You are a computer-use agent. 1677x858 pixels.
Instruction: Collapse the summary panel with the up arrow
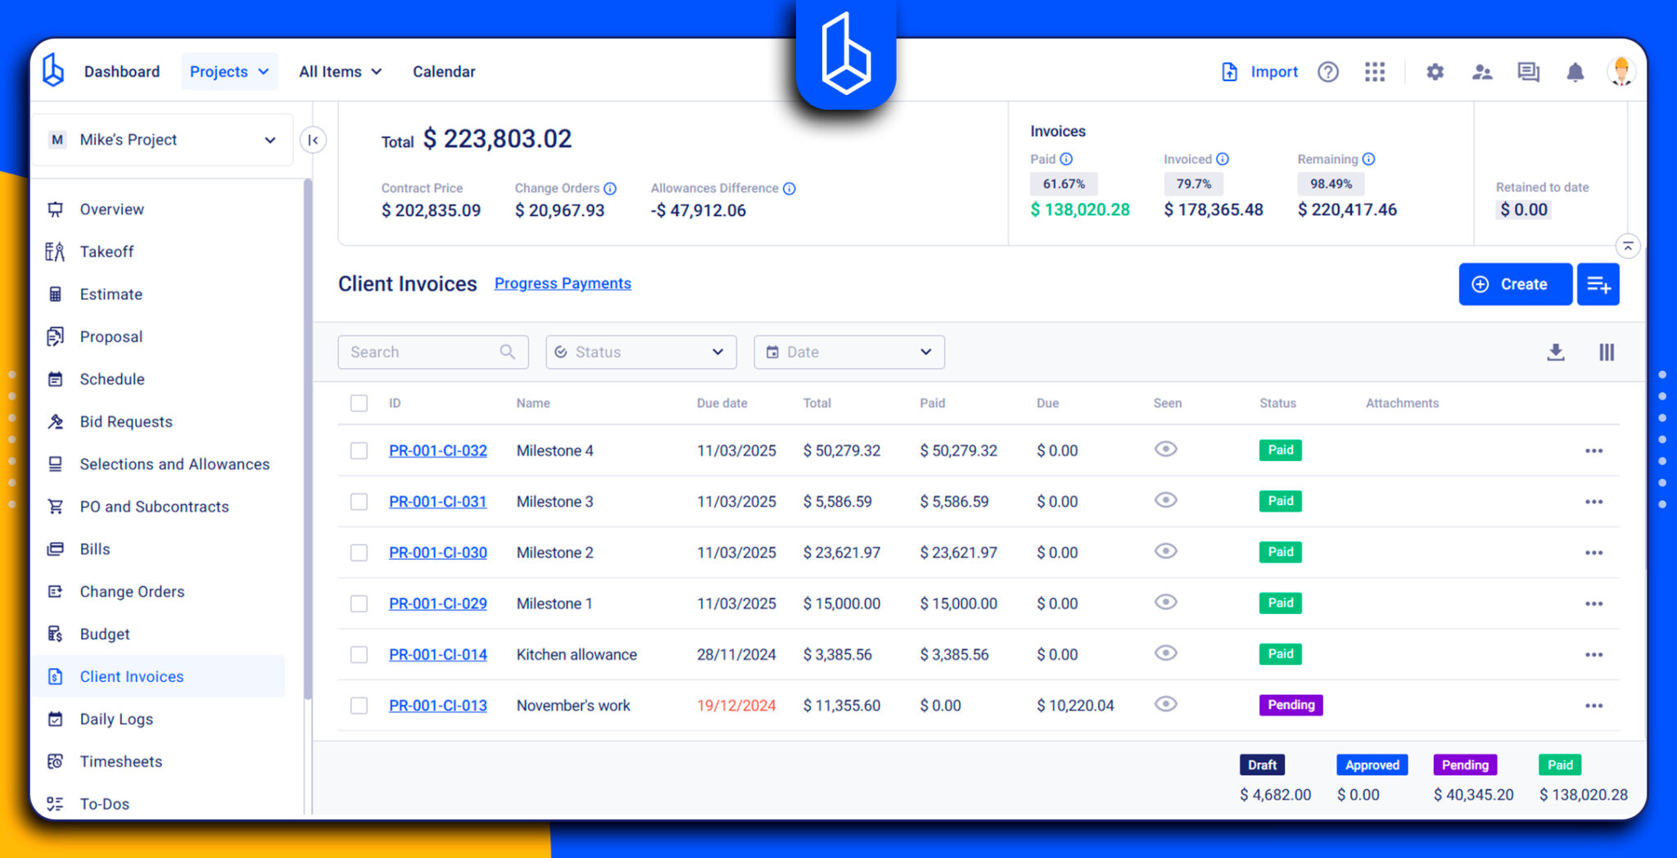tap(1628, 246)
